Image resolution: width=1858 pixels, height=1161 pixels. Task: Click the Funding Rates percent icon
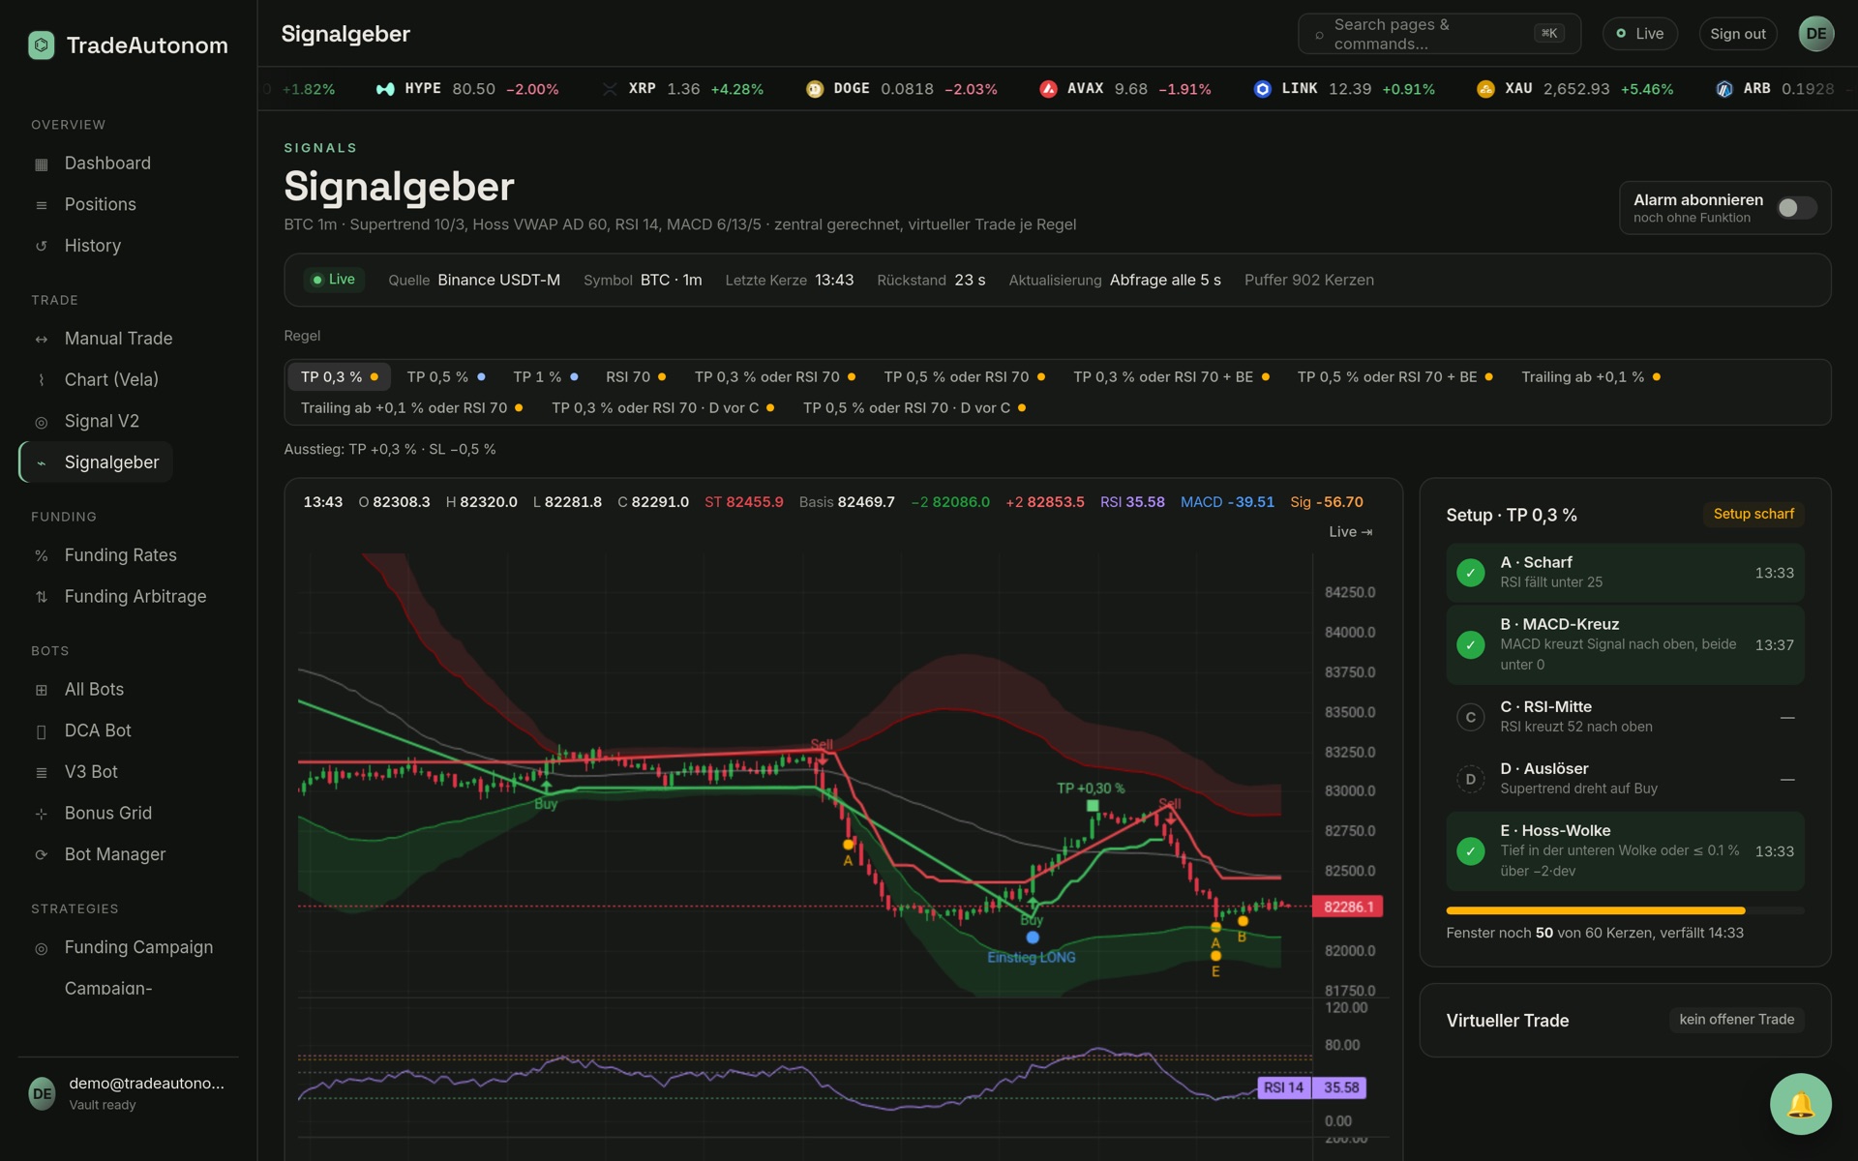(x=41, y=555)
